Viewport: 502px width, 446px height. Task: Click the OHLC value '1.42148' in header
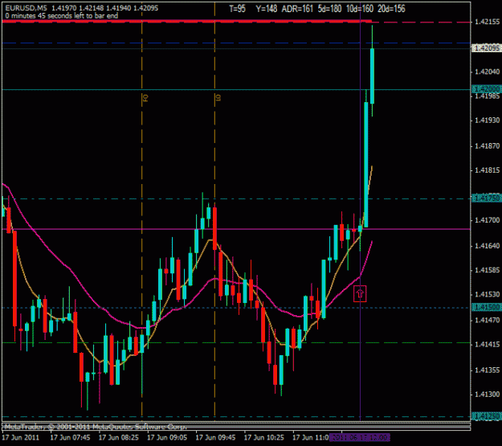point(92,8)
